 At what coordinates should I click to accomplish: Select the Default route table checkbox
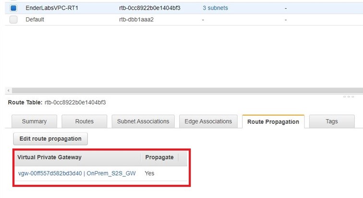pos(13,20)
